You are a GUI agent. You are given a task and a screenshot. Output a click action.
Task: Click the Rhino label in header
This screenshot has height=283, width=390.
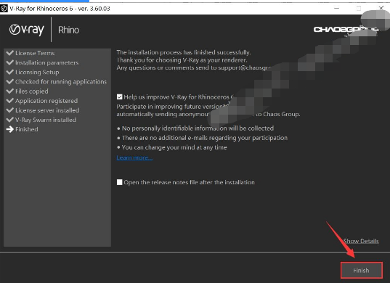[x=69, y=30]
